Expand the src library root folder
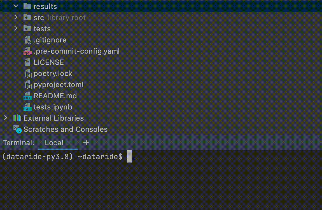The image size is (322, 210). pyautogui.click(x=16, y=17)
